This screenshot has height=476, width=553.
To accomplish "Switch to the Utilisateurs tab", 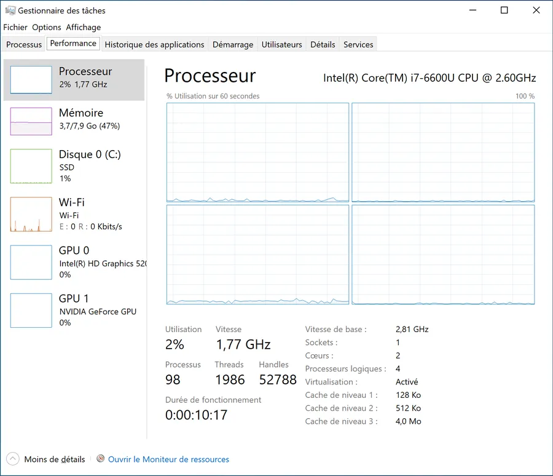I will point(282,44).
